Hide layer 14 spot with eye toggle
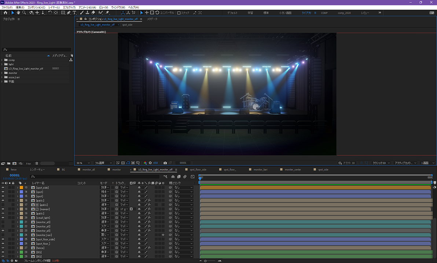Image resolution: width=437 pixels, height=263 pixels. click(3, 192)
